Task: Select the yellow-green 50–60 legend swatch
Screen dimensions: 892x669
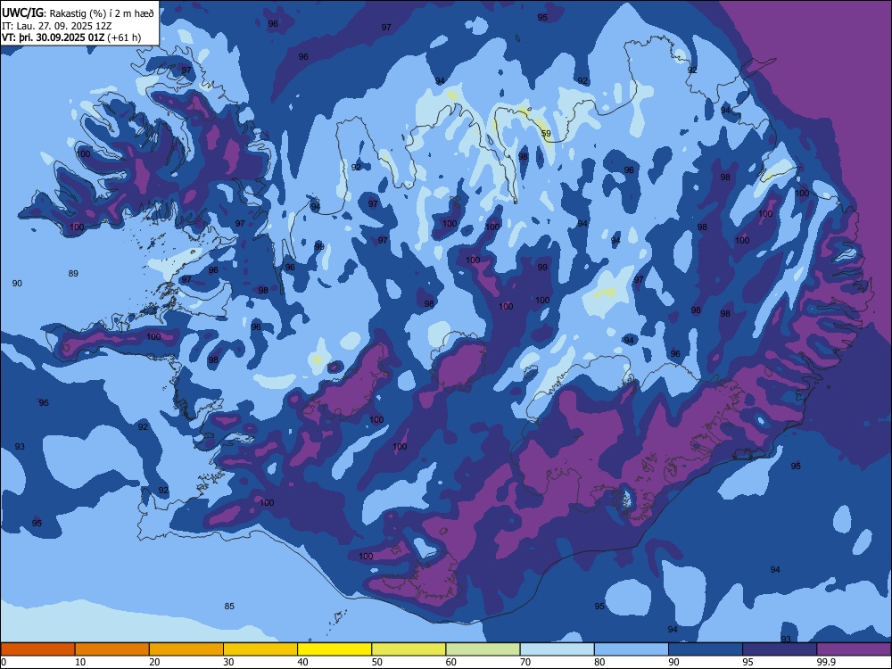Action: 409,649
